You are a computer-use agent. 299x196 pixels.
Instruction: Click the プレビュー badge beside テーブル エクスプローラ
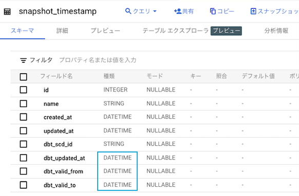(x=226, y=31)
